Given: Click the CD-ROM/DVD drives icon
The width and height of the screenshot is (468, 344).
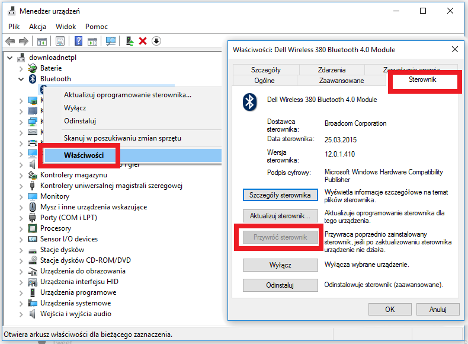Looking at the screenshot, I should [32, 260].
